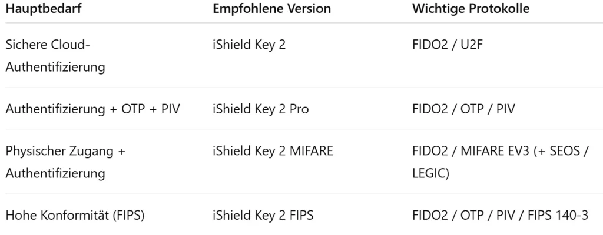The width and height of the screenshot is (603, 235).
Task: Click the iShield Key 2 Pro text
Action: pos(260,109)
